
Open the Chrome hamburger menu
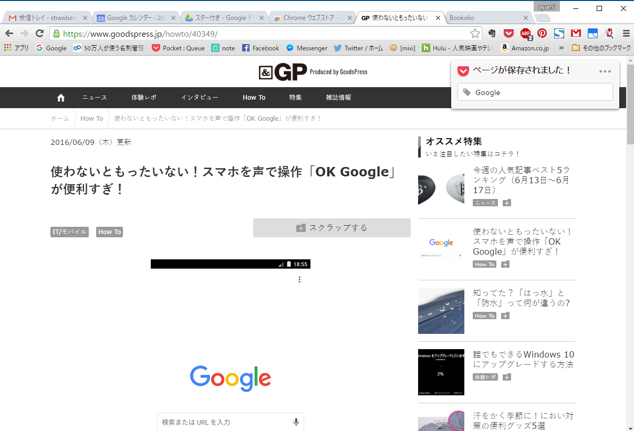click(626, 34)
